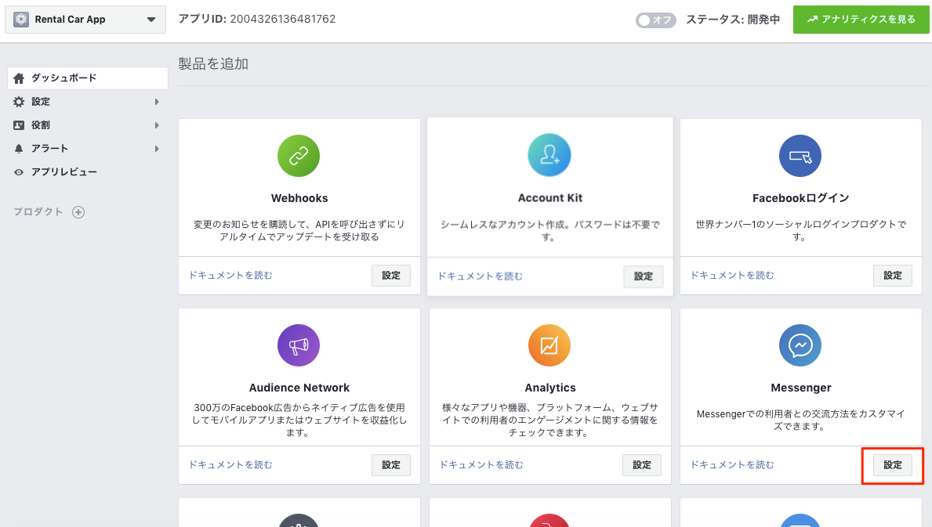This screenshot has height=527, width=932.
Task: Click the dashboard home icon
Action: (x=19, y=78)
